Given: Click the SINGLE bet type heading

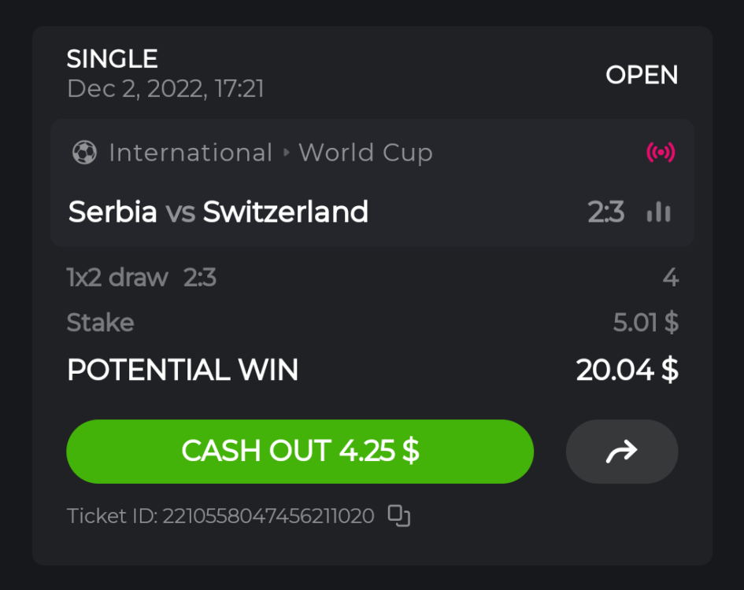Looking at the screenshot, I should (x=113, y=59).
